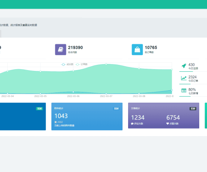Screen dimensions: 207x172
Task: Click the comment bubble icon under 1234
Action: click(132, 123)
